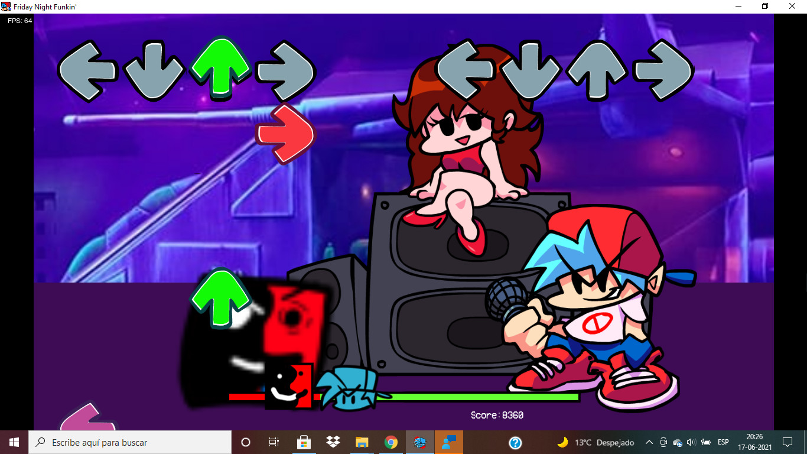807x454 pixels.
Task: Click the 'Escribe aquí para buscar' search box
Action: [x=130, y=442]
